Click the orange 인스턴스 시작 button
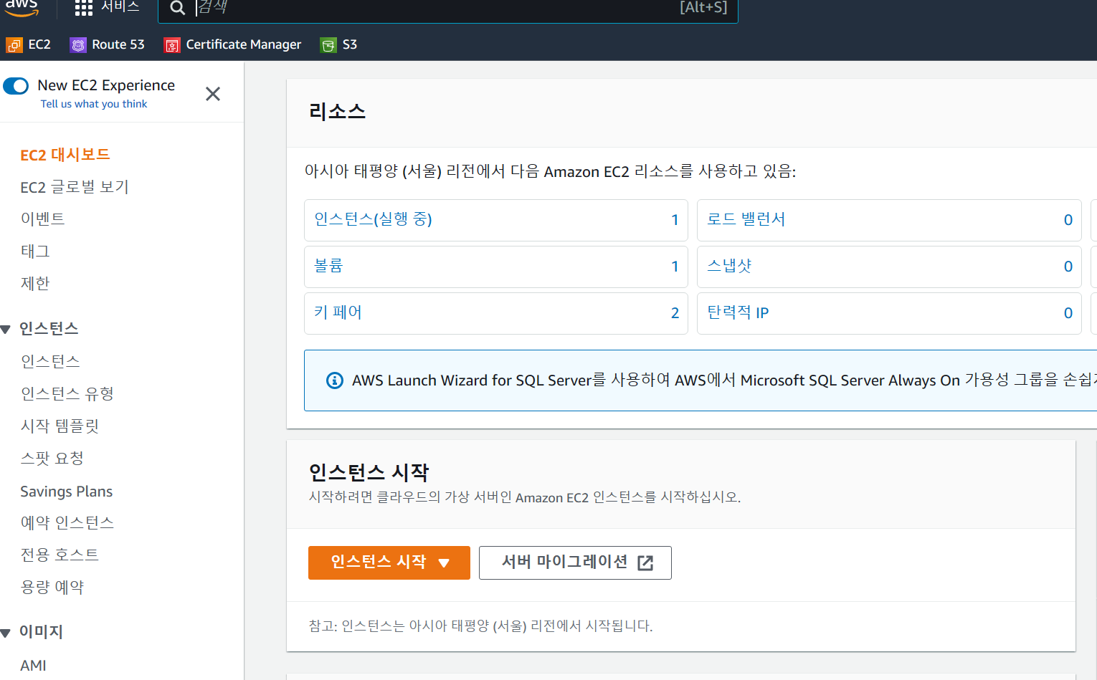This screenshot has height=680, width=1097. coord(389,562)
